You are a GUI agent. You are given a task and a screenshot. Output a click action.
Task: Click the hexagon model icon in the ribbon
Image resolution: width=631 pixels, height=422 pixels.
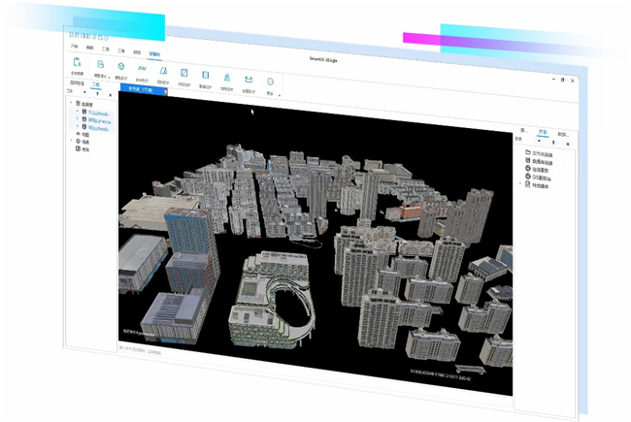[x=120, y=65]
